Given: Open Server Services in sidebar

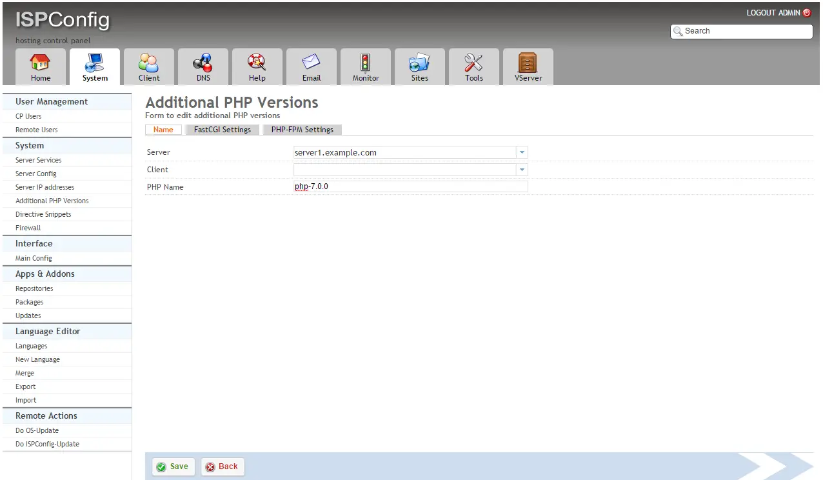Looking at the screenshot, I should point(39,160).
